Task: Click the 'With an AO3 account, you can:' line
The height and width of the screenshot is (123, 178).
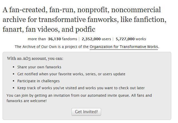Action: pyautogui.click(x=35, y=59)
